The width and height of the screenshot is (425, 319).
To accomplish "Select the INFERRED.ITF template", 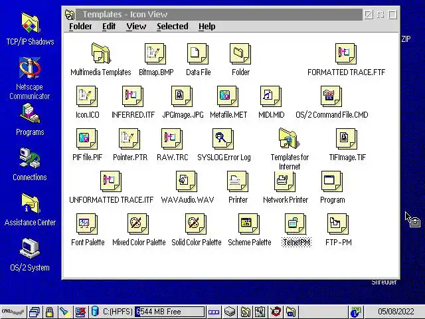I will pyautogui.click(x=133, y=96).
